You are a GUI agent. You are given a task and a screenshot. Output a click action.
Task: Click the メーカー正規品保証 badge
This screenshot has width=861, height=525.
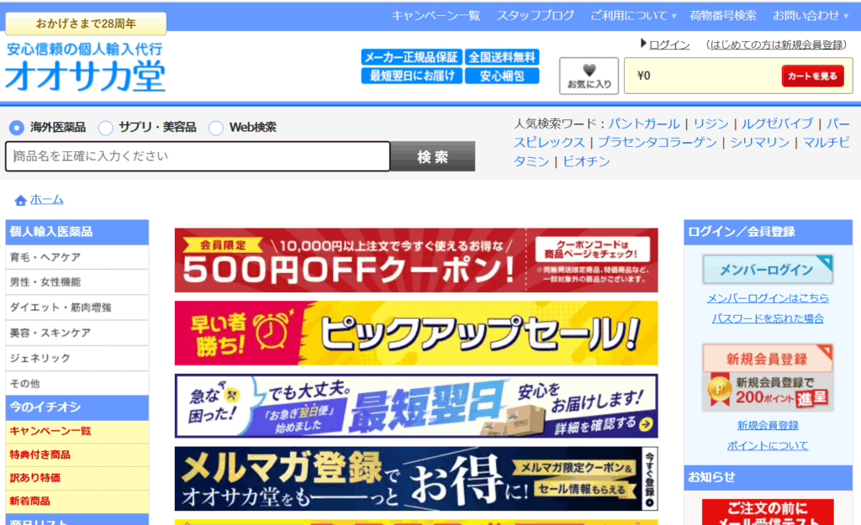click(x=411, y=57)
